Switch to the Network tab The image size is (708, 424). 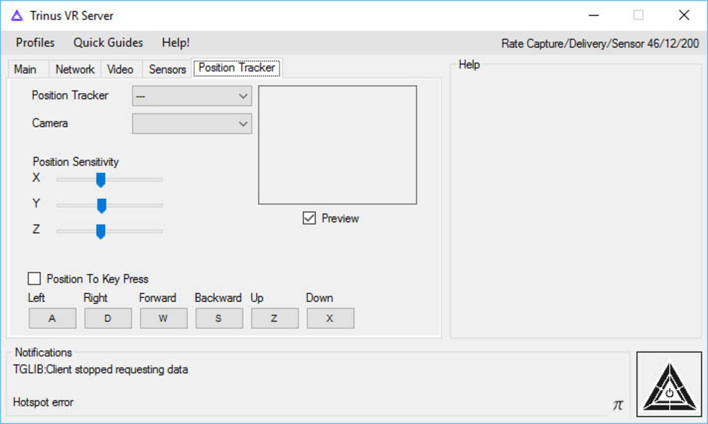point(74,69)
